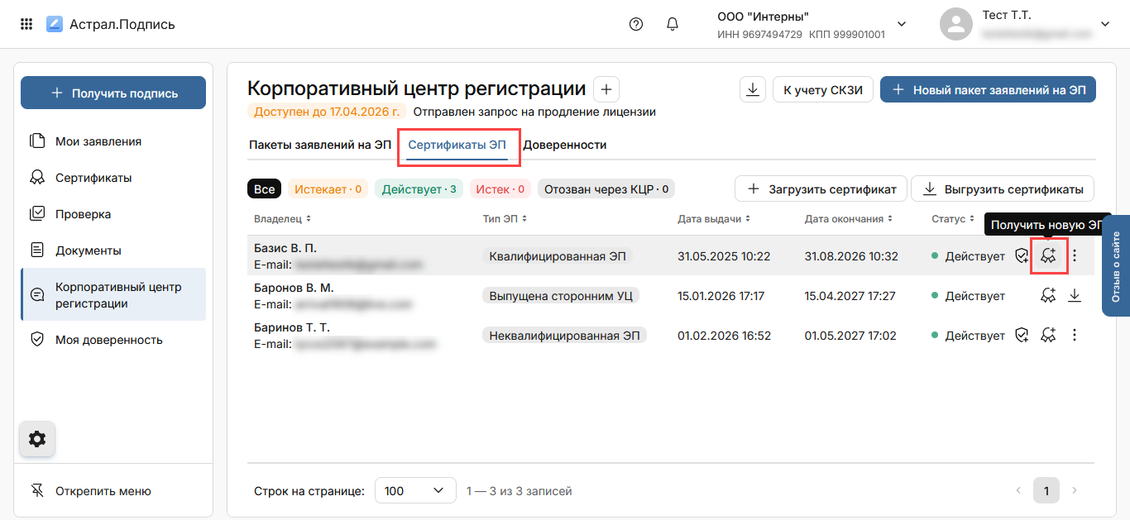The height and width of the screenshot is (520, 1130).
Task: Click the download icon beside К учету СКЗИ
Action: (752, 90)
